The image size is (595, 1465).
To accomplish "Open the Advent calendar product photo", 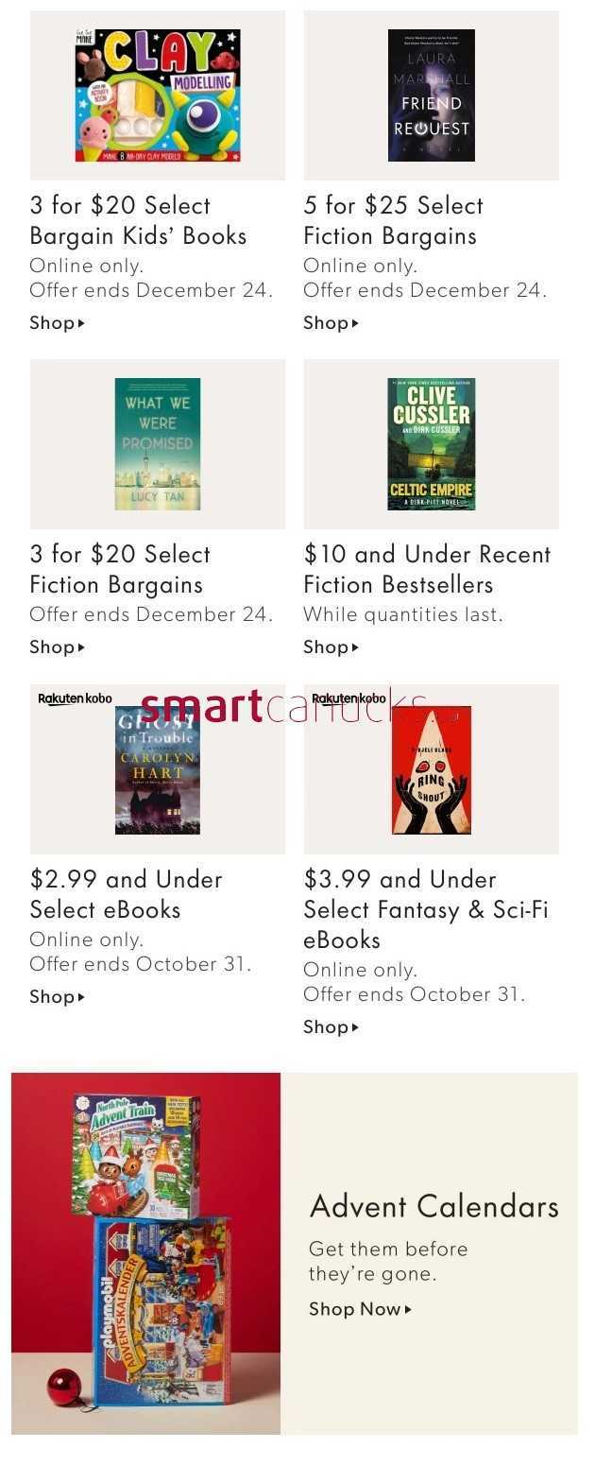I will coord(145,1253).
